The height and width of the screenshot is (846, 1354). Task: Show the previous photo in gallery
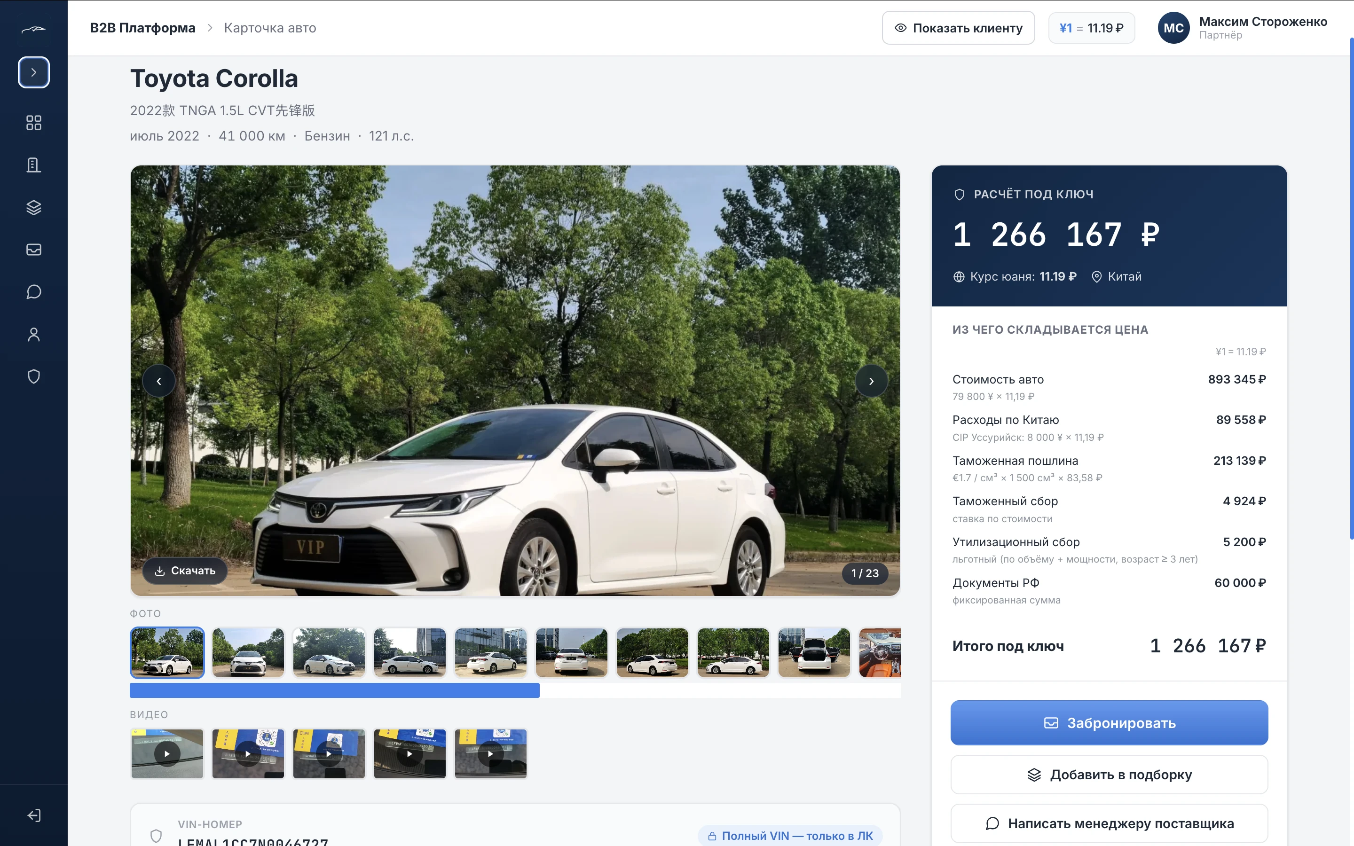(159, 381)
